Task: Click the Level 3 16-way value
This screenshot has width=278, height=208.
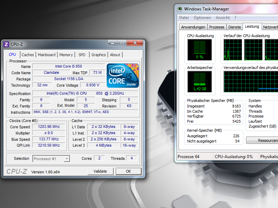Action: [129, 145]
